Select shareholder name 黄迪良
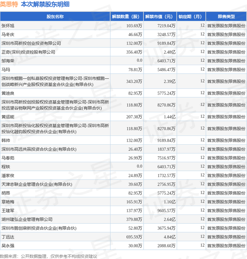Screen dimensions: 247x259 pos(8,93)
